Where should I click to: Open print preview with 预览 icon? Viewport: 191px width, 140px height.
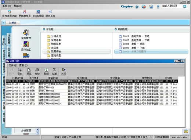pos(29,72)
